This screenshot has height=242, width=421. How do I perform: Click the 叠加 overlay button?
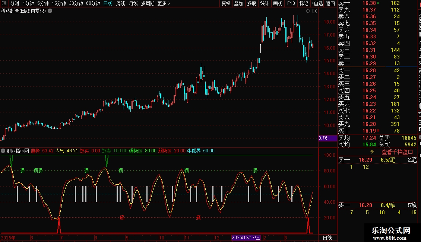pos(239,3)
